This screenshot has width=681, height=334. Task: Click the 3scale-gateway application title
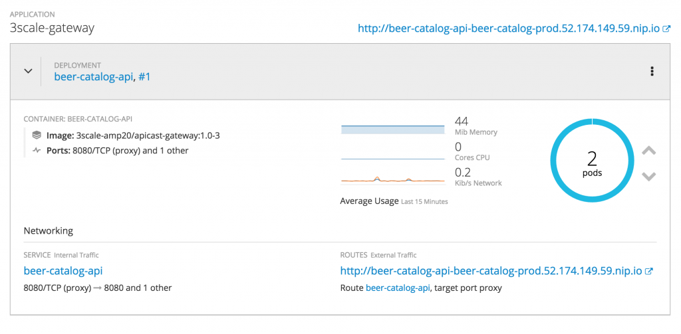click(52, 28)
